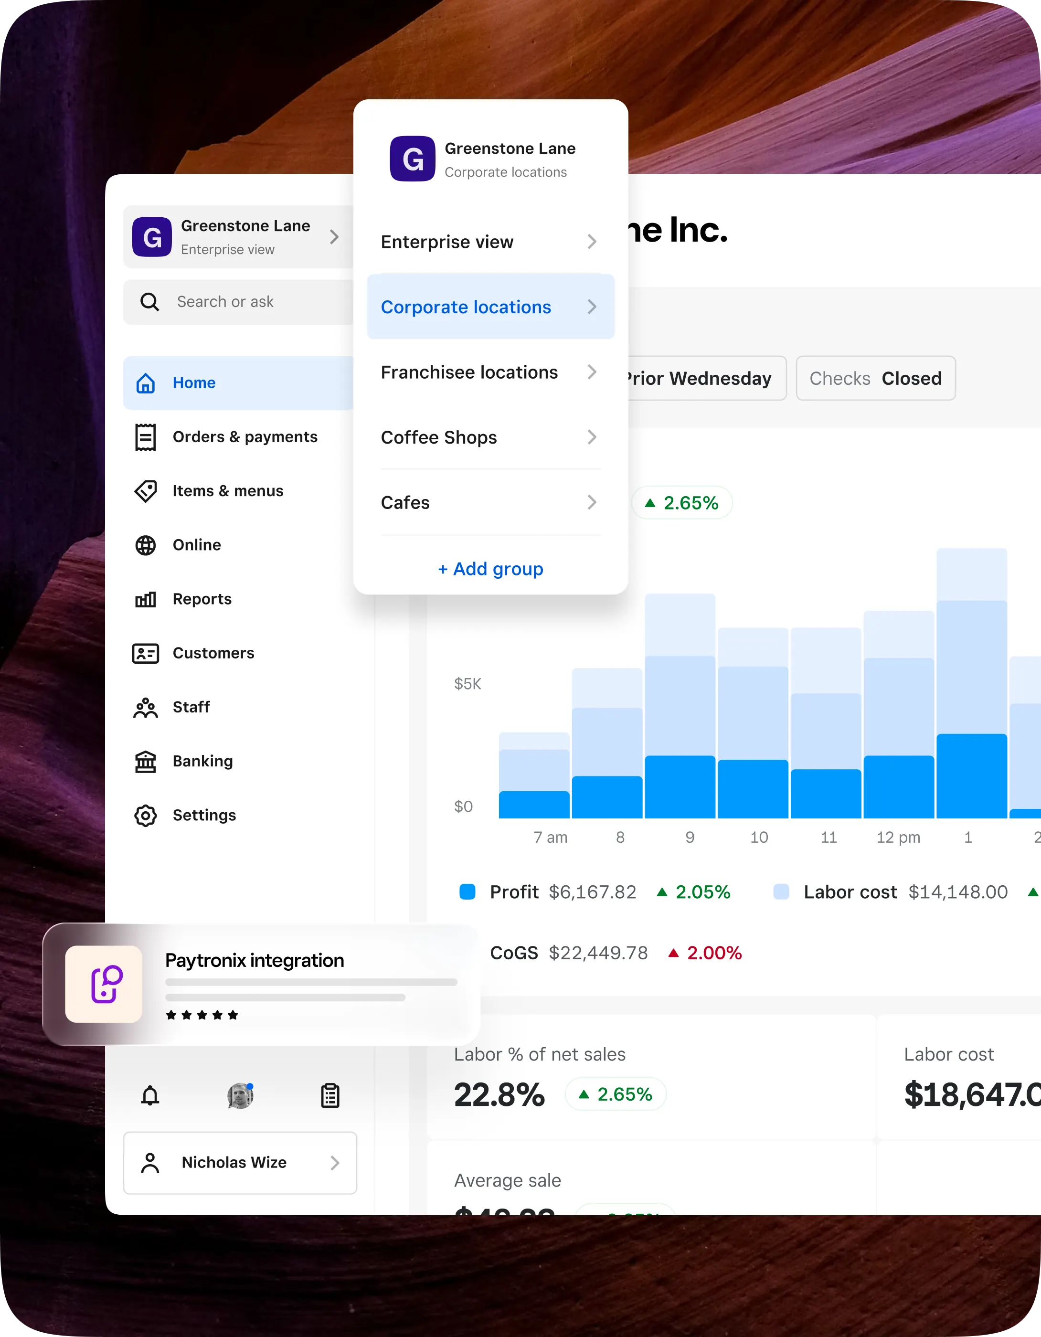Click the notification bell icon

pyautogui.click(x=150, y=1096)
